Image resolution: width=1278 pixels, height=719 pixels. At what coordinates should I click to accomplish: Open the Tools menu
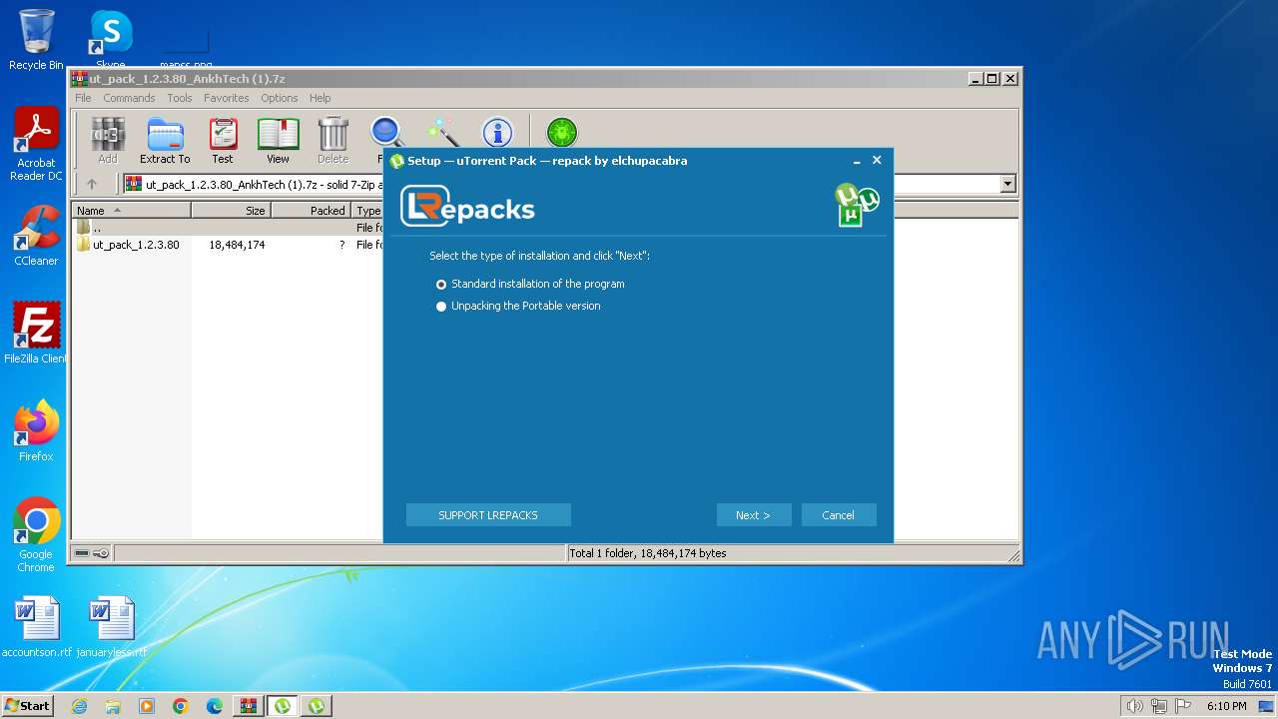point(180,98)
